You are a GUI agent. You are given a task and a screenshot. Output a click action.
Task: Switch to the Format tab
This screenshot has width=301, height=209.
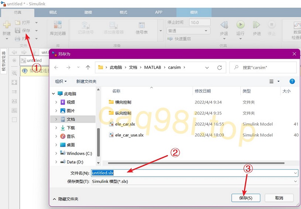click(123, 12)
